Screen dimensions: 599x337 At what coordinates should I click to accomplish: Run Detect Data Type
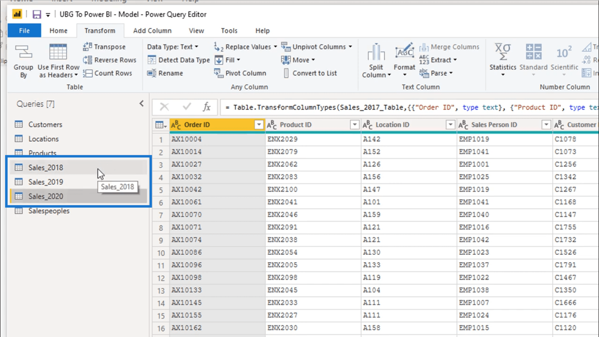coord(179,60)
